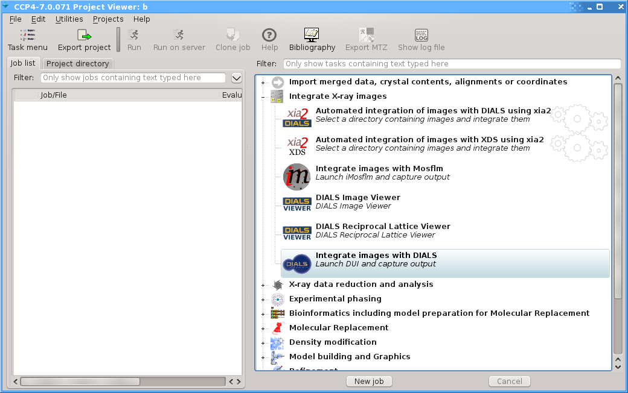Select the iMosflm task icon
Image resolution: width=628 pixels, height=393 pixels.
tap(296, 177)
